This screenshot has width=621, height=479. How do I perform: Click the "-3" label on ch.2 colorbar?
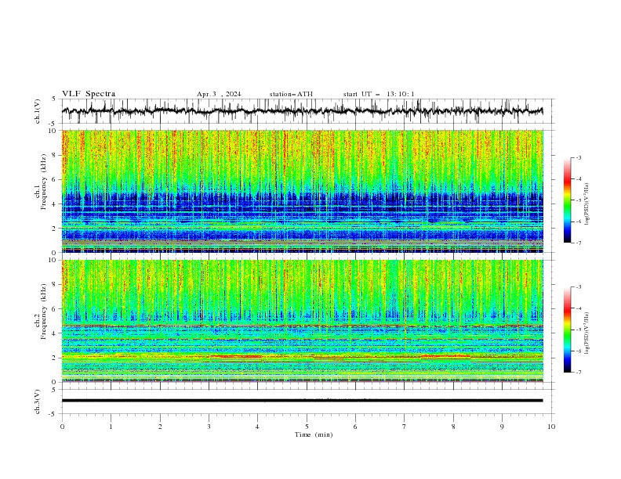pos(579,287)
